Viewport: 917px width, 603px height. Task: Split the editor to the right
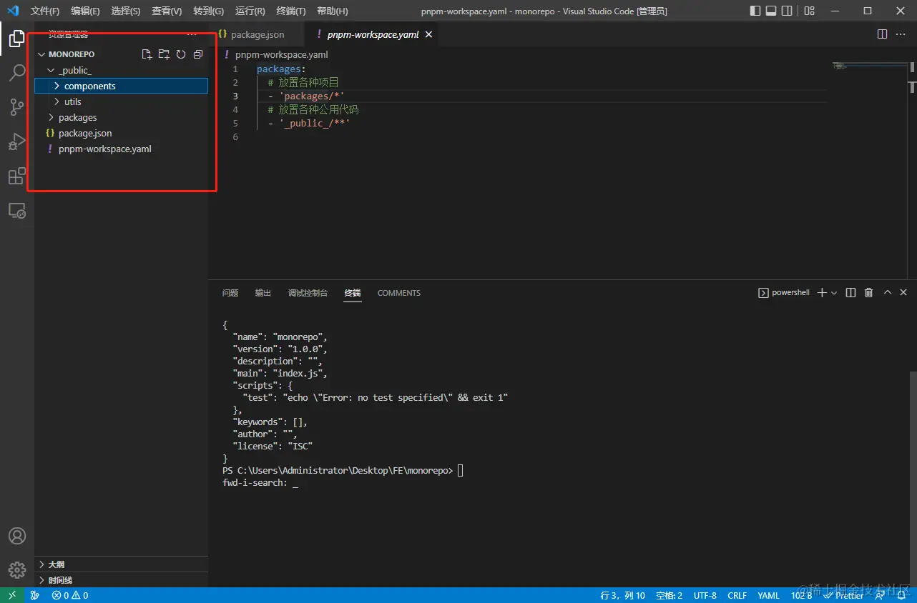pos(882,34)
